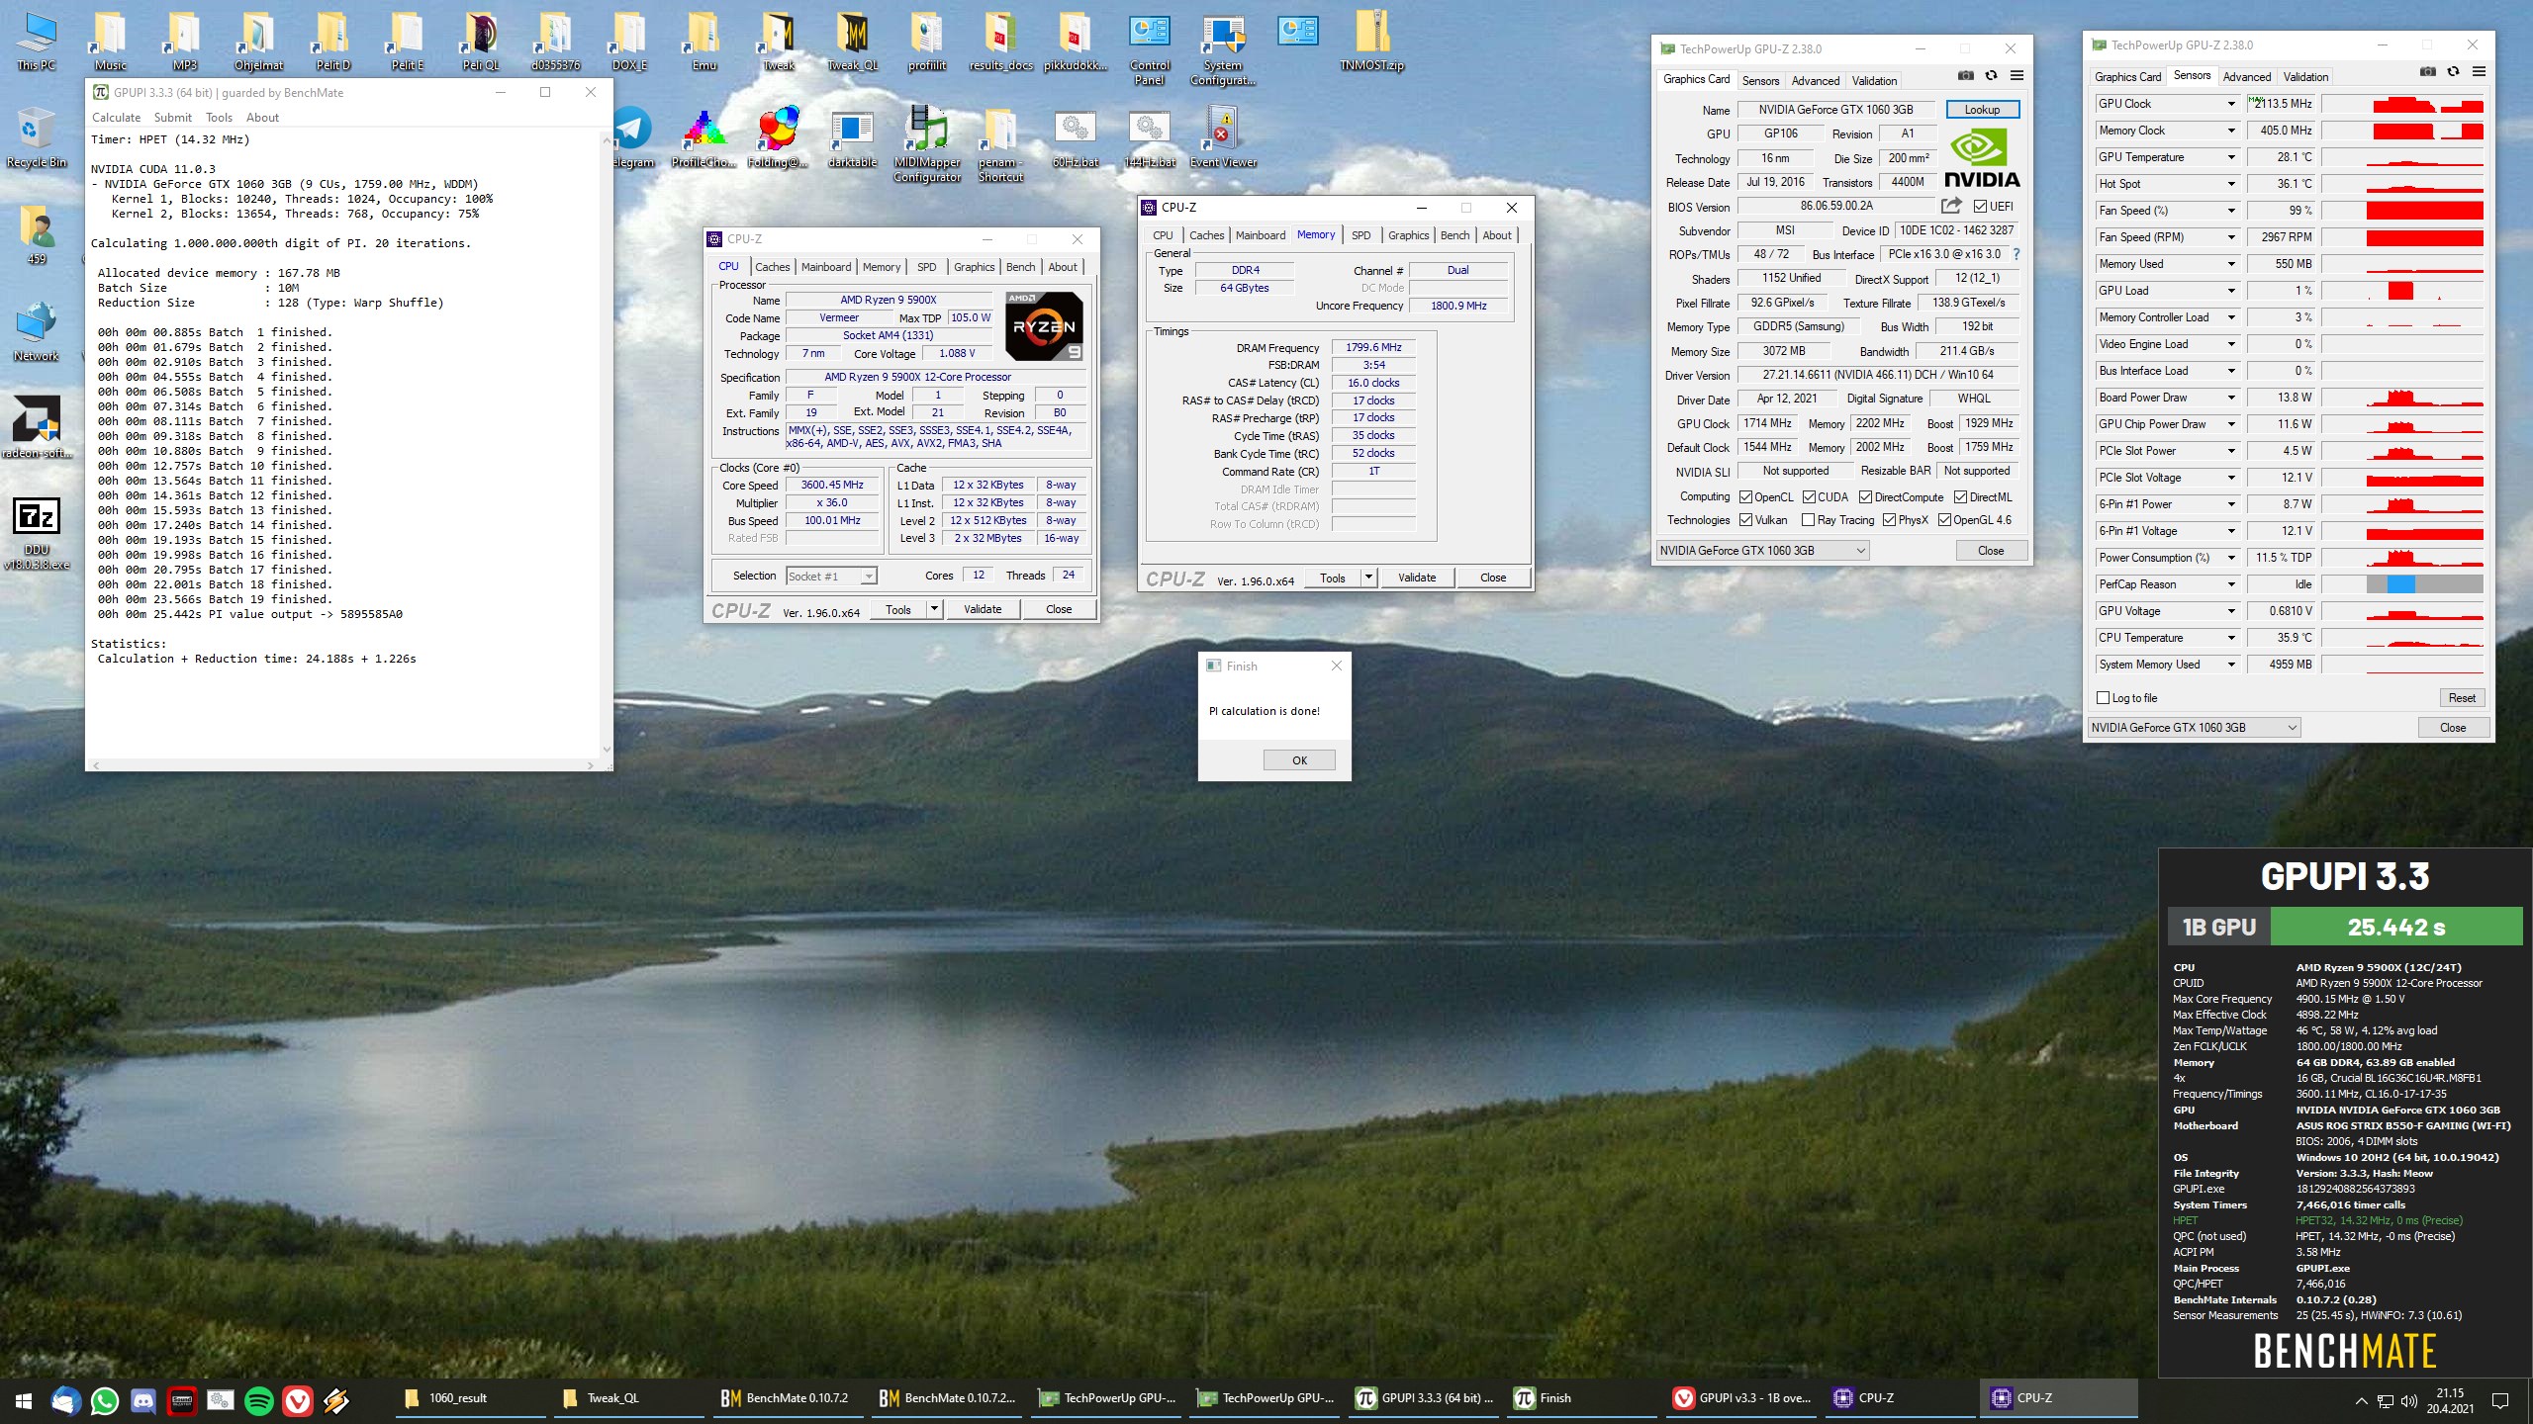Click the refresh icon in GPU-Z Sensors window
This screenshot has width=2533, height=1424.
pyautogui.click(x=2453, y=72)
